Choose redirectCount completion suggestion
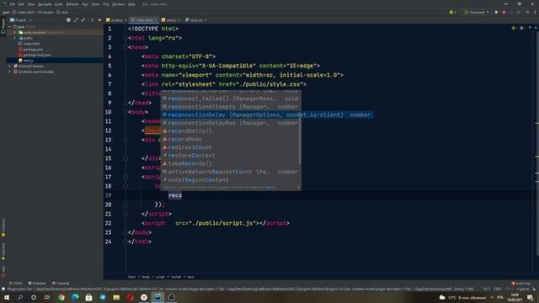 click(231, 147)
